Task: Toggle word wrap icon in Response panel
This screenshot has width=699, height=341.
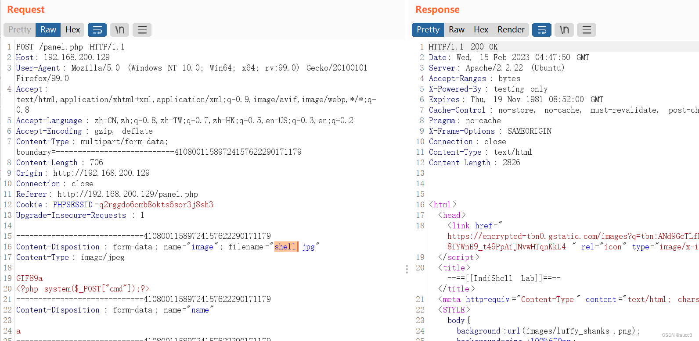Action: click(x=542, y=30)
